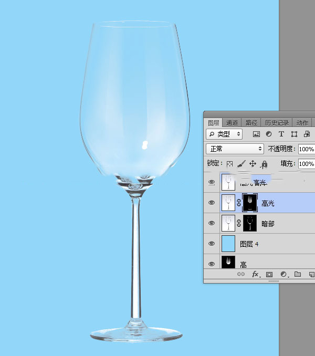Viewport: 315px width, 356px height.
Task: Toggle lock all padlock icon
Action: (264, 164)
